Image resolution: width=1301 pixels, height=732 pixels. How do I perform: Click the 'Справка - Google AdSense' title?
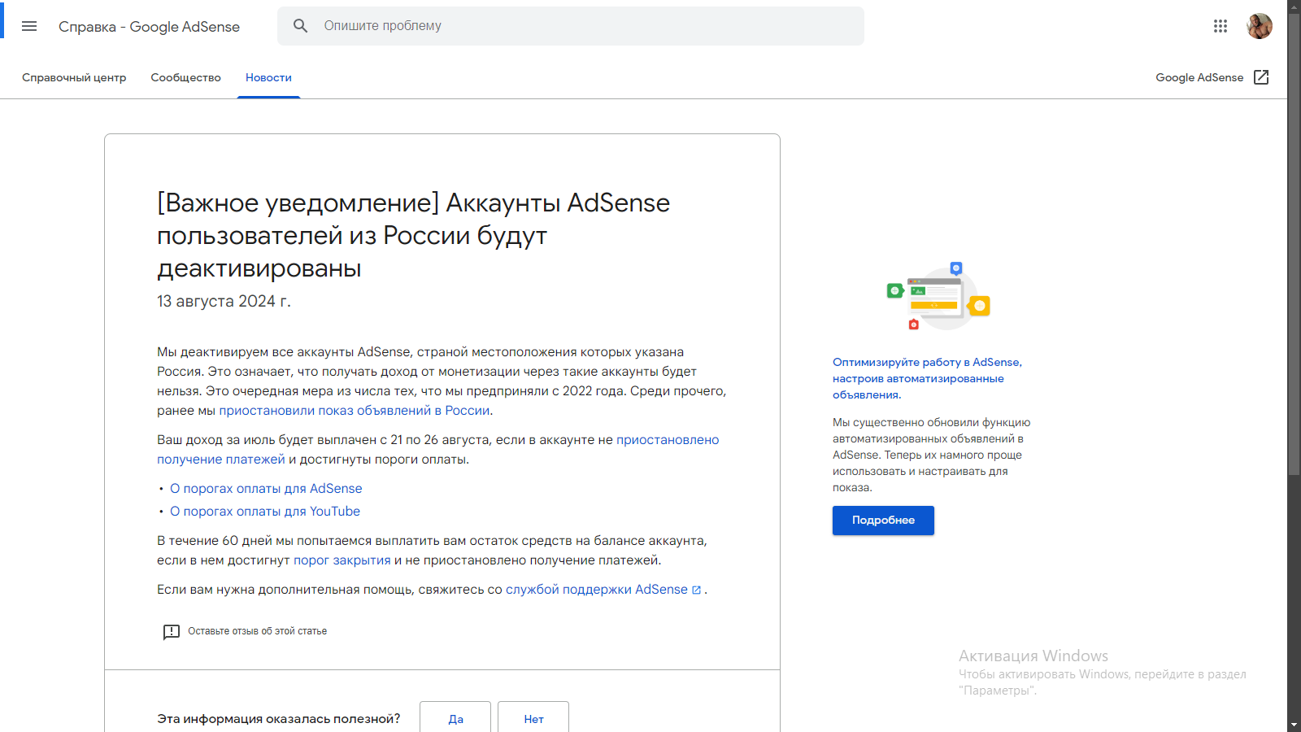click(149, 27)
